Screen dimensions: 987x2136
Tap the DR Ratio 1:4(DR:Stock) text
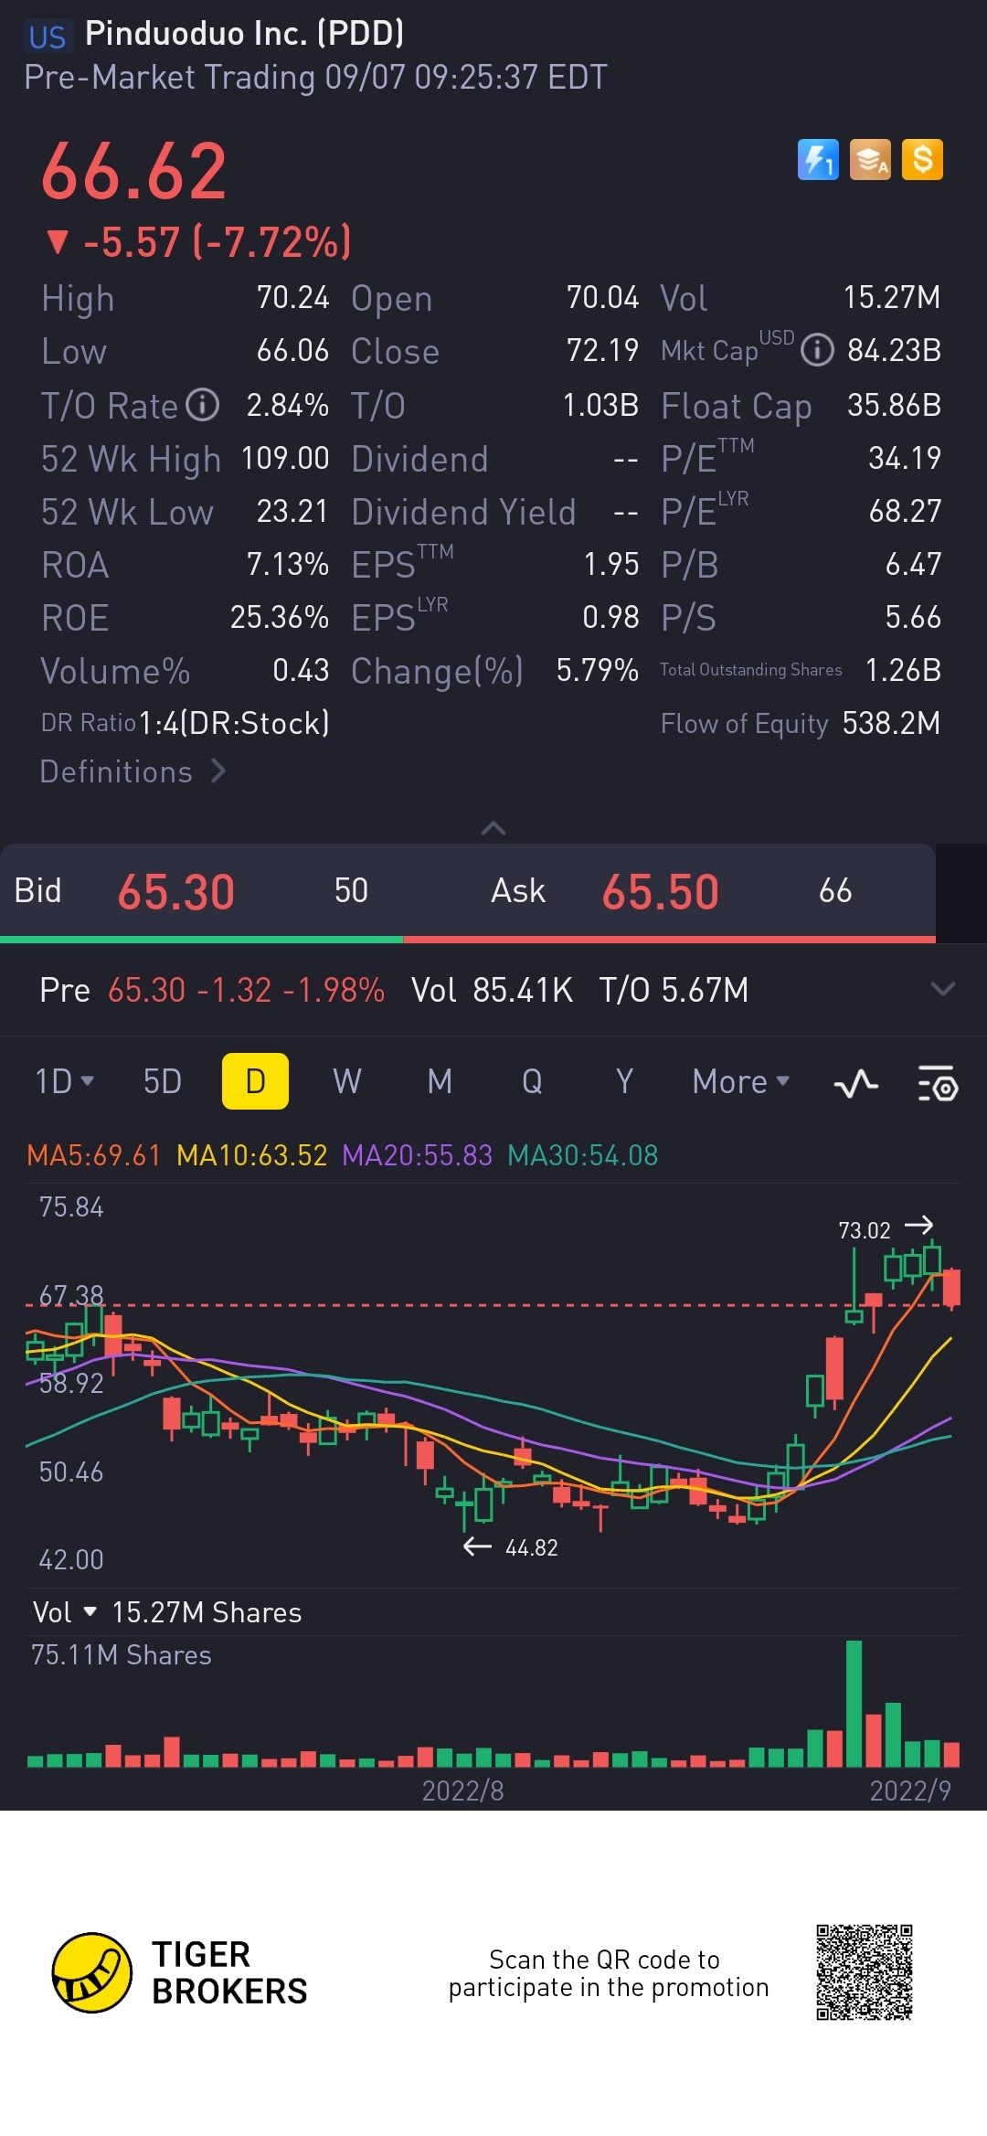186,723
